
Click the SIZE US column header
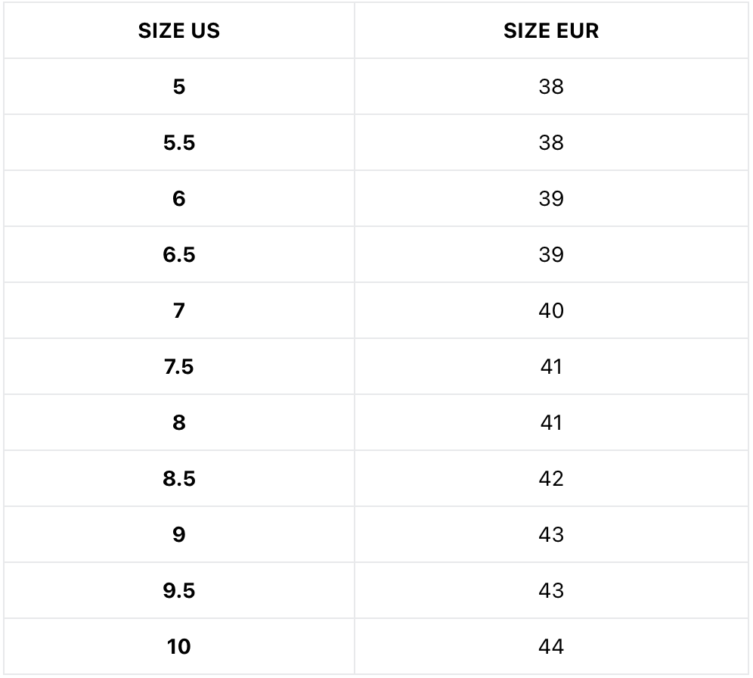179,31
